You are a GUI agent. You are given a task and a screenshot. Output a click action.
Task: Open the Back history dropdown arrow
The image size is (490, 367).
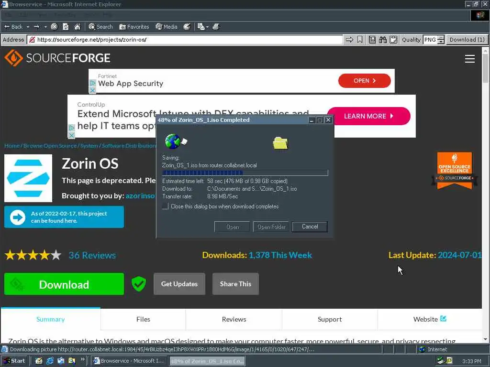pyautogui.click(x=28, y=27)
